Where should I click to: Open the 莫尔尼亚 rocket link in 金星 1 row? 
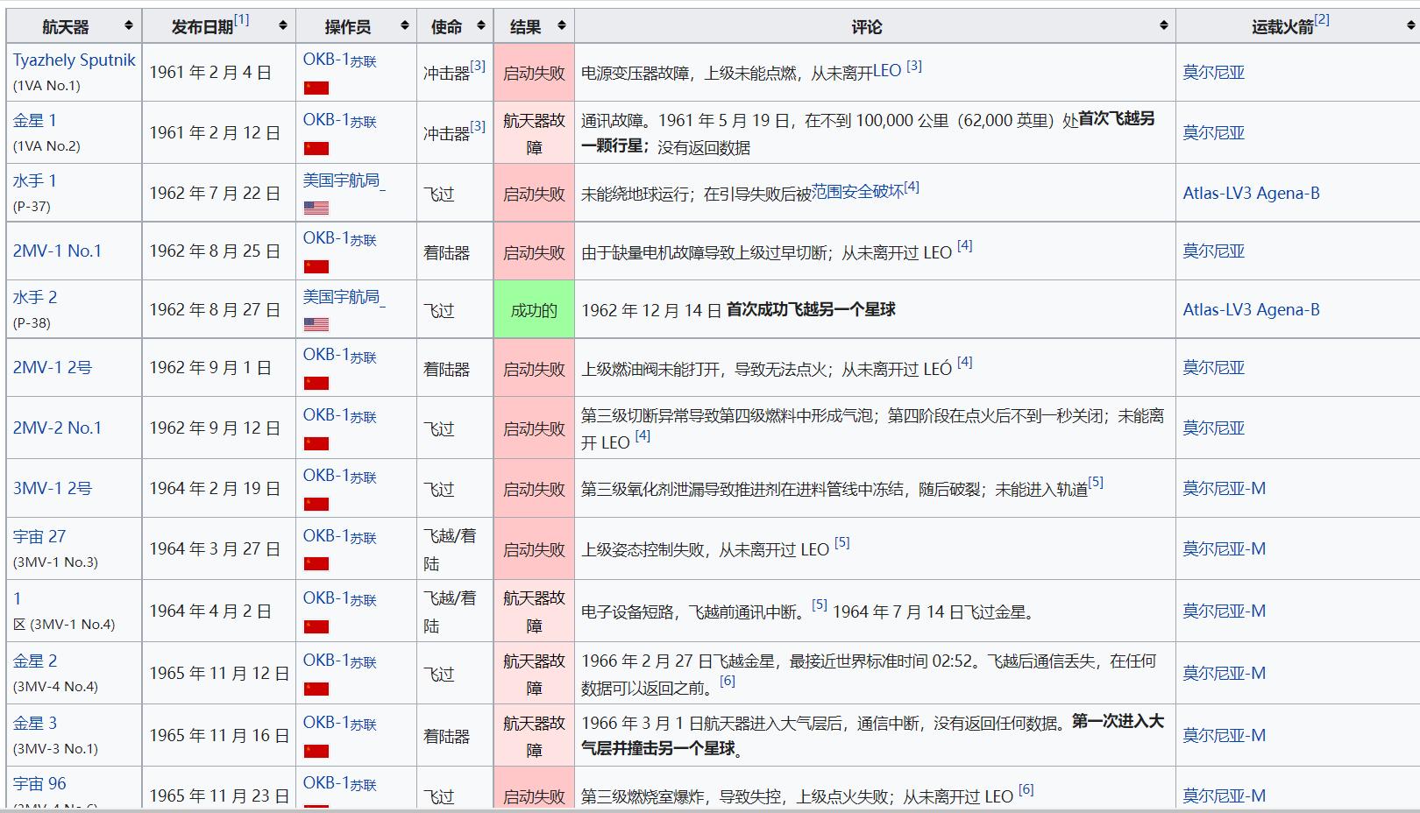[1213, 132]
